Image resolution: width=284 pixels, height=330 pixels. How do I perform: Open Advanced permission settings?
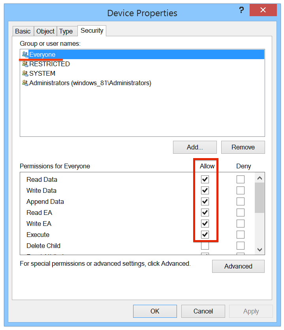[x=238, y=266]
